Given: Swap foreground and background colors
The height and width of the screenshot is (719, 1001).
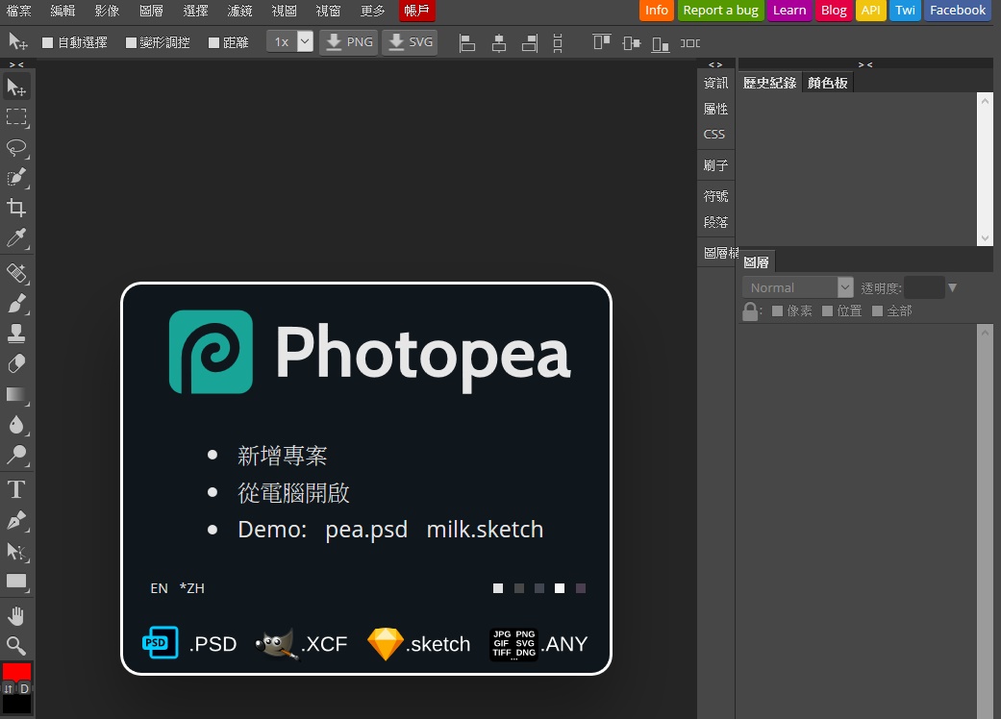Looking at the screenshot, I should [x=9, y=688].
